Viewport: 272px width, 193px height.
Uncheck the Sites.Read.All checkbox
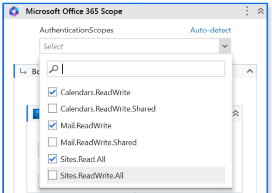tap(52, 159)
